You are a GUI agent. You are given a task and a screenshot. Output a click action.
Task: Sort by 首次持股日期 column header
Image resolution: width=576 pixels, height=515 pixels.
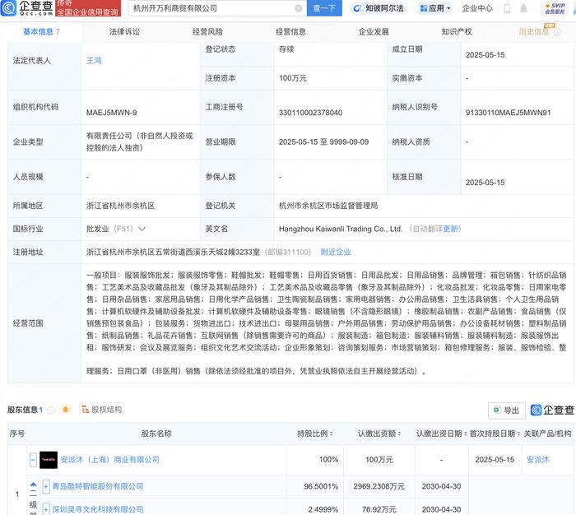click(495, 434)
